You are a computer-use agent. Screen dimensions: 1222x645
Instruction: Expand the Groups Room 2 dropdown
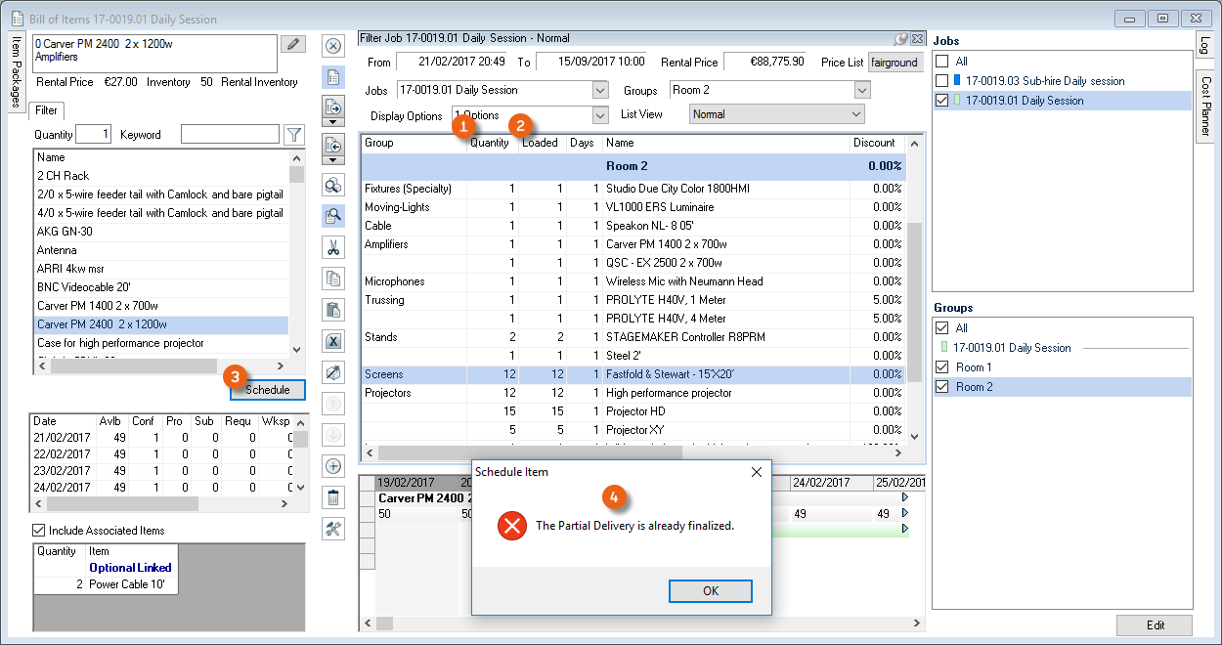[x=861, y=90]
